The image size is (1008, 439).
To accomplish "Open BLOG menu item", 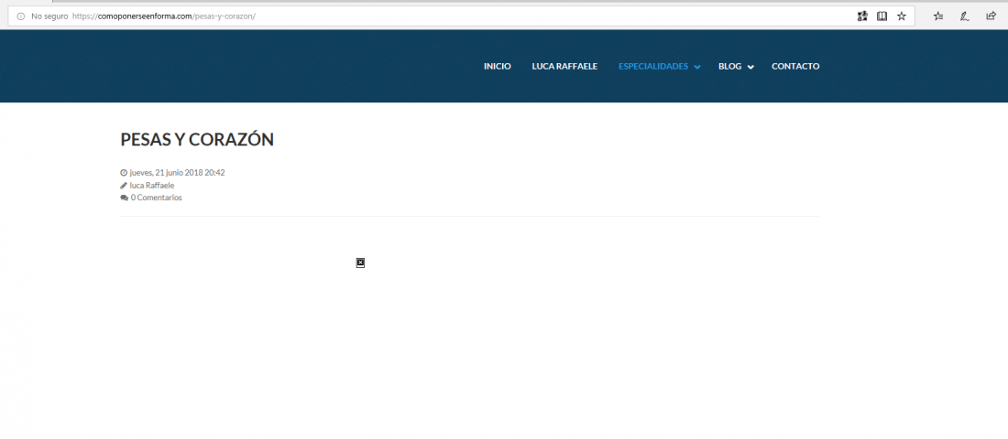I will [x=729, y=66].
